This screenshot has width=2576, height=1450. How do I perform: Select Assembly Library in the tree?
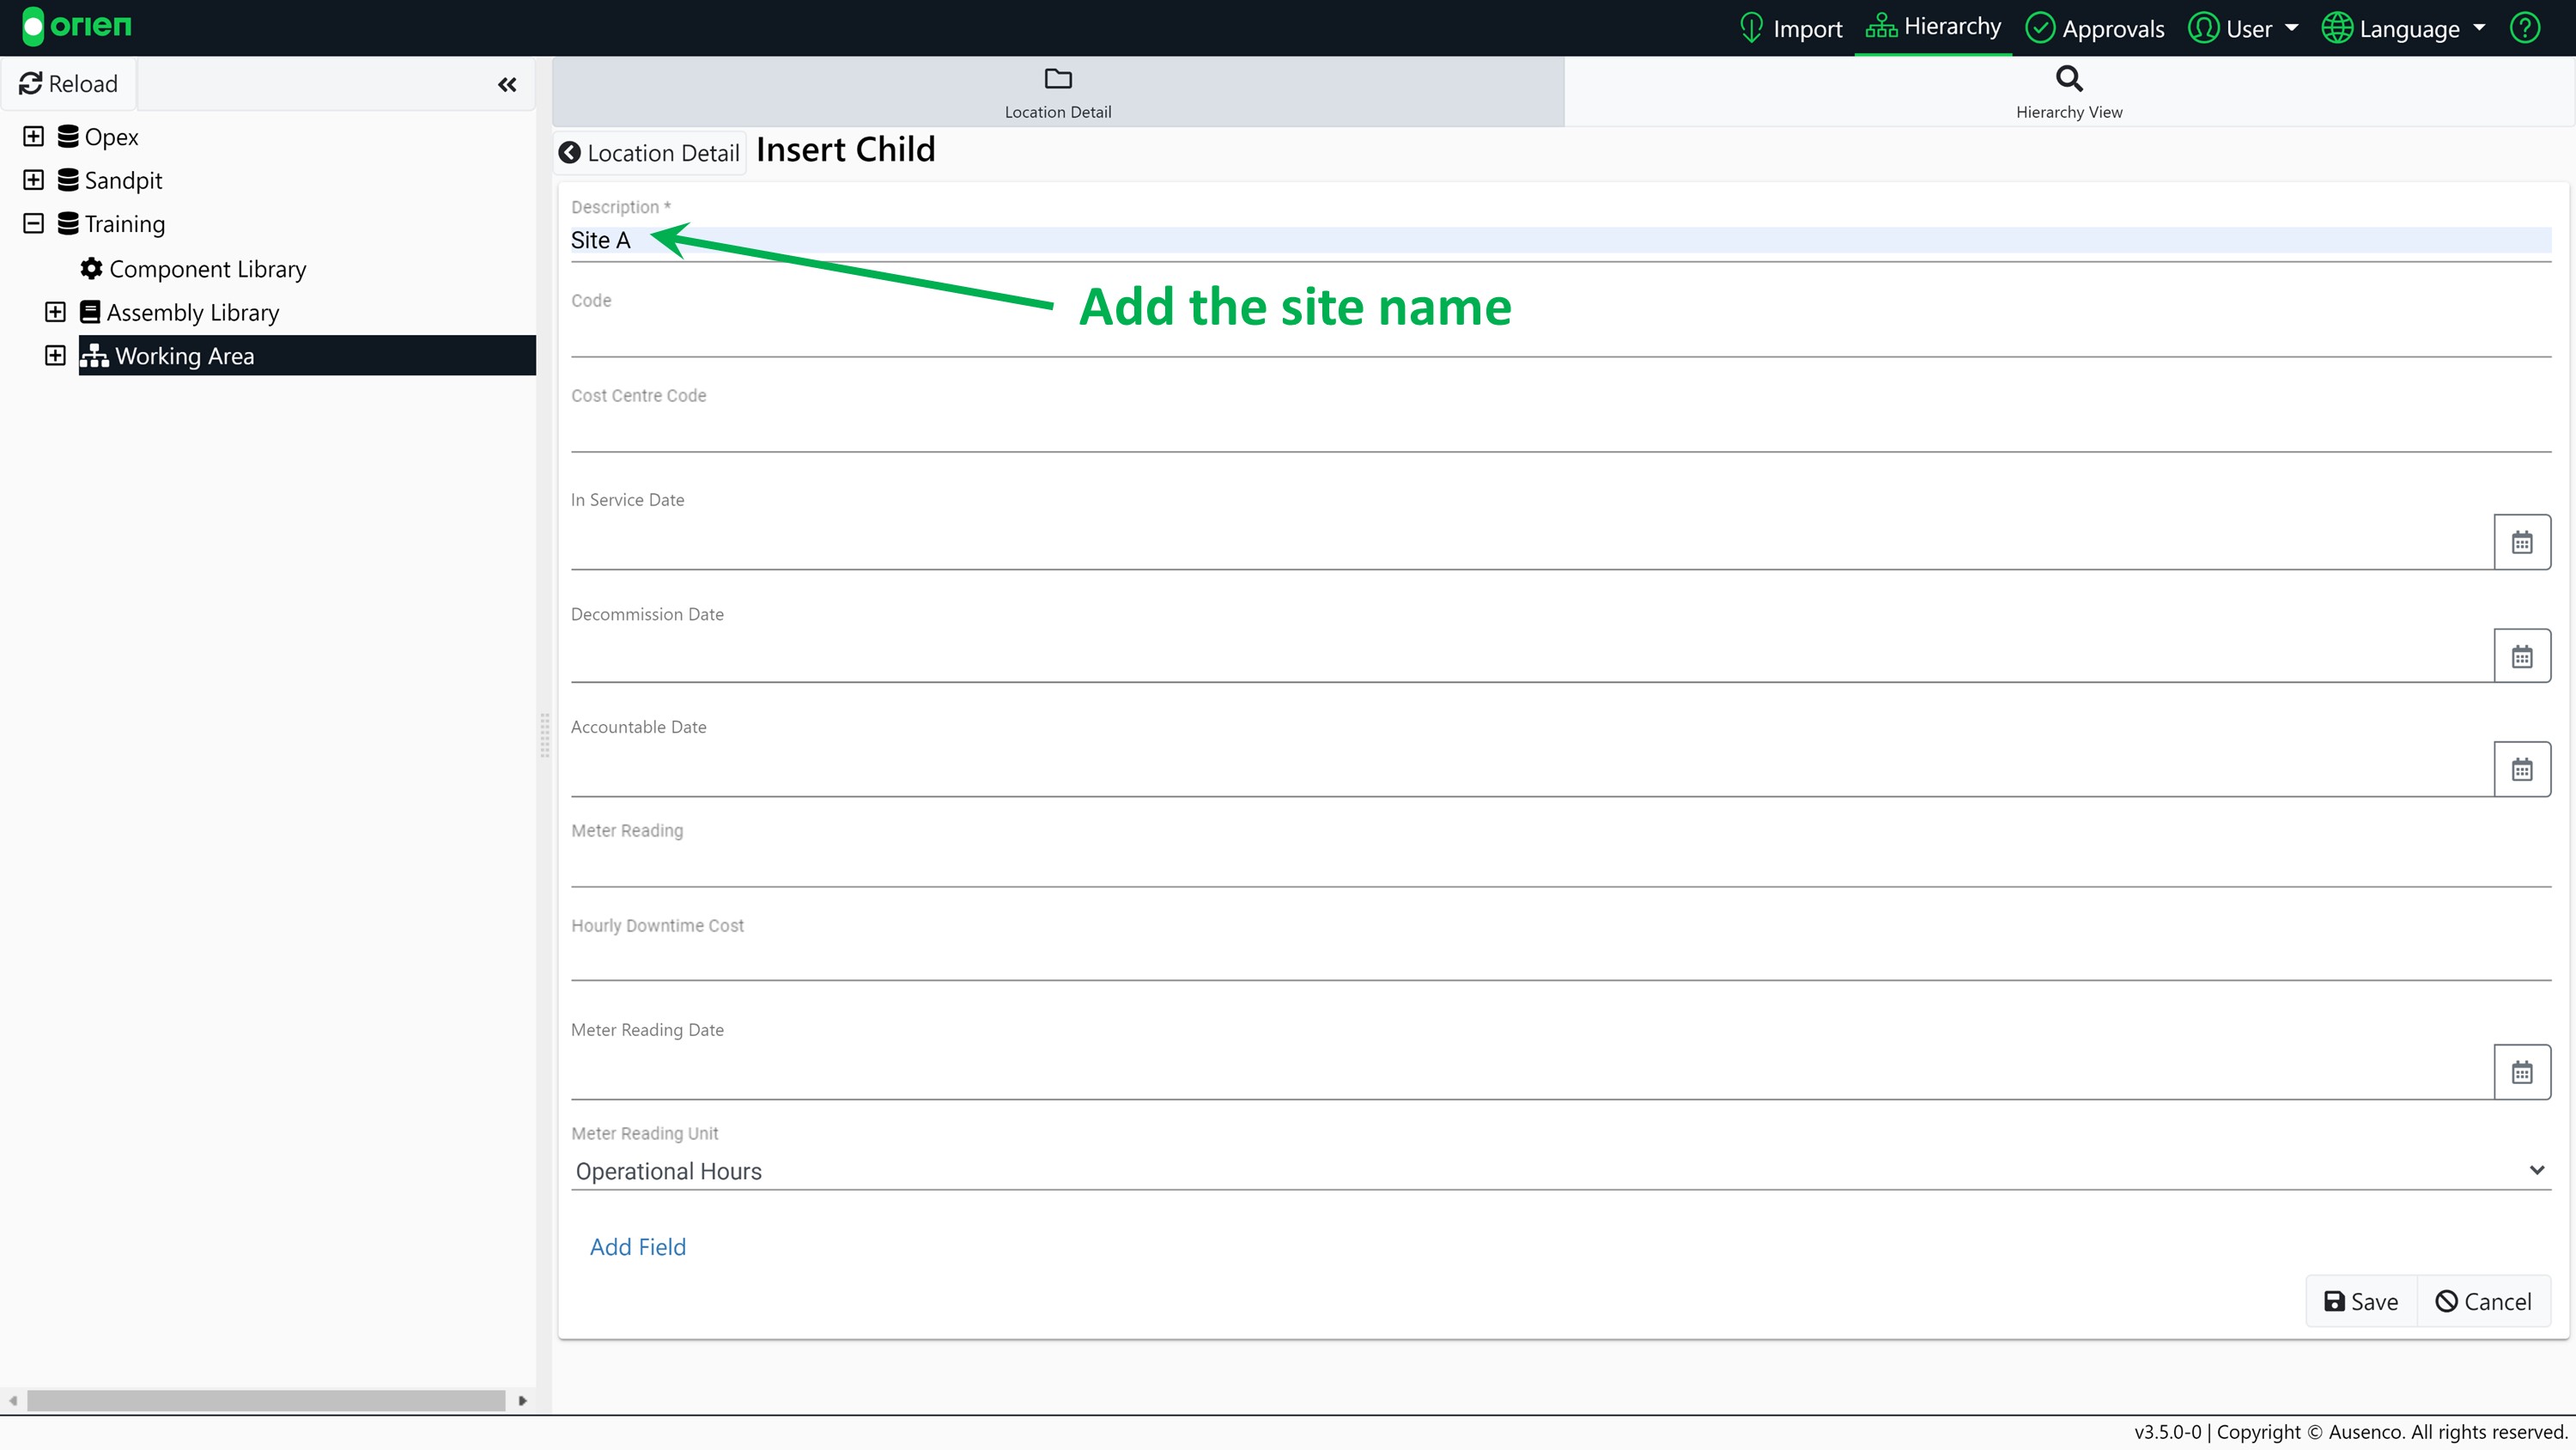193,312
